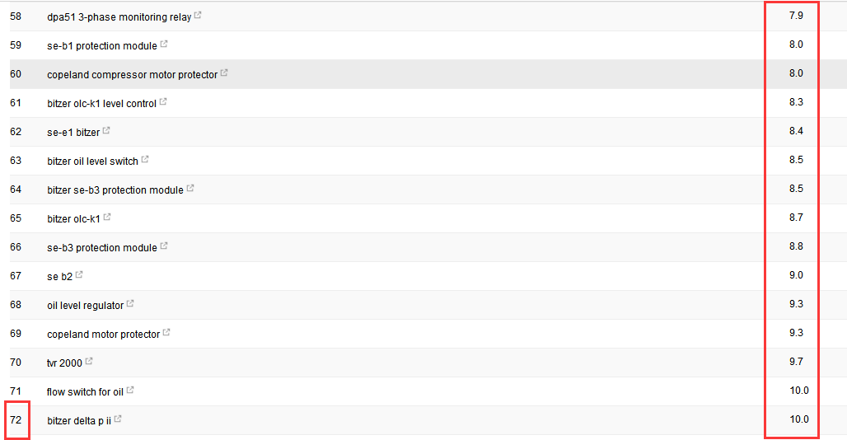Click external link icon next to tvr 2000
The image size is (847, 440).
pos(89,362)
